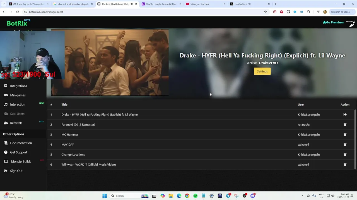The image size is (357, 200).
Task: Delete Paranoid (2012 Remaster) from the queue
Action: 345,124
